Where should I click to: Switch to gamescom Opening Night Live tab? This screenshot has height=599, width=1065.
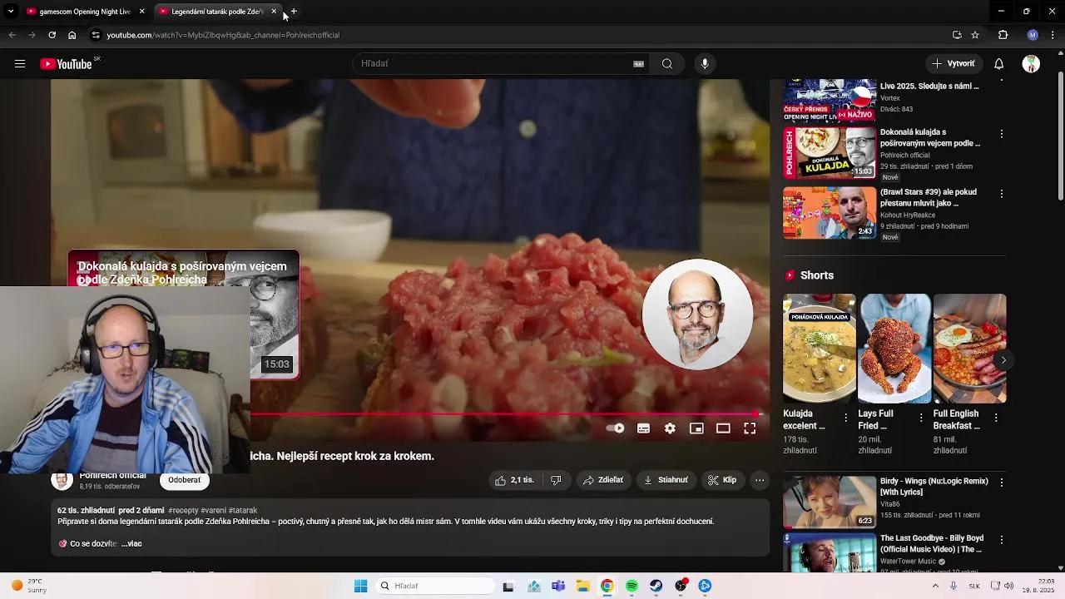(x=85, y=12)
